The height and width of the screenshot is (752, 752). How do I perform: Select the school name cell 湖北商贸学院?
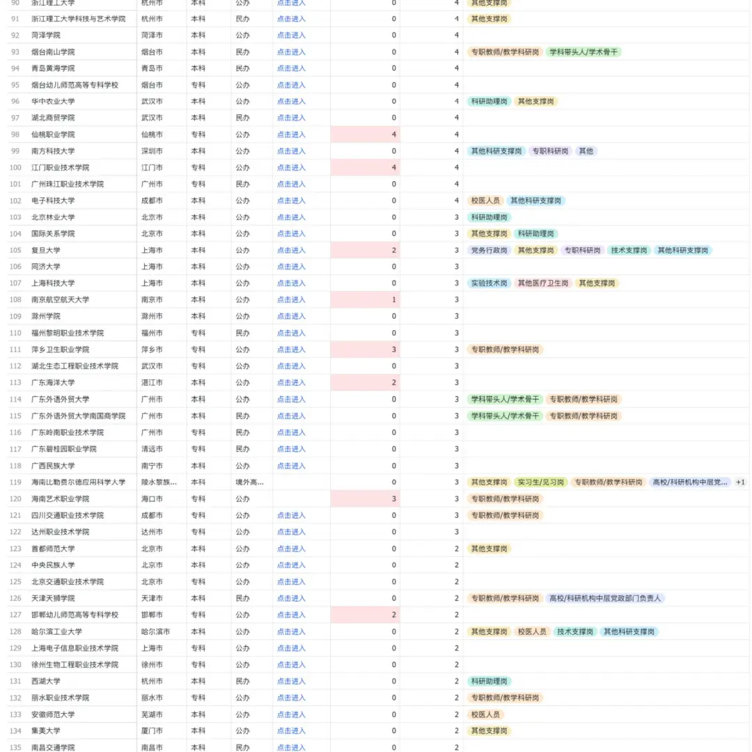(81, 118)
